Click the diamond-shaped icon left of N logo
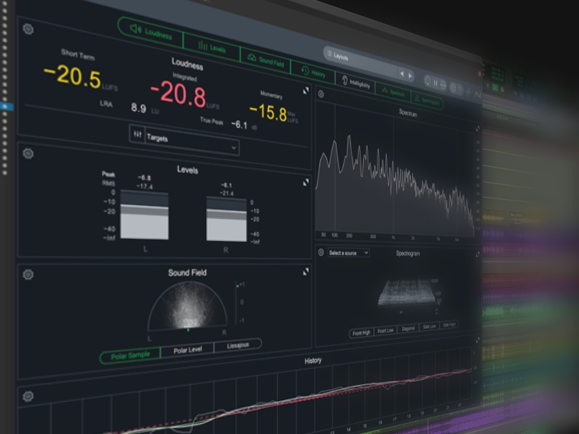The width and height of the screenshot is (579, 434). pyautogui.click(x=469, y=93)
